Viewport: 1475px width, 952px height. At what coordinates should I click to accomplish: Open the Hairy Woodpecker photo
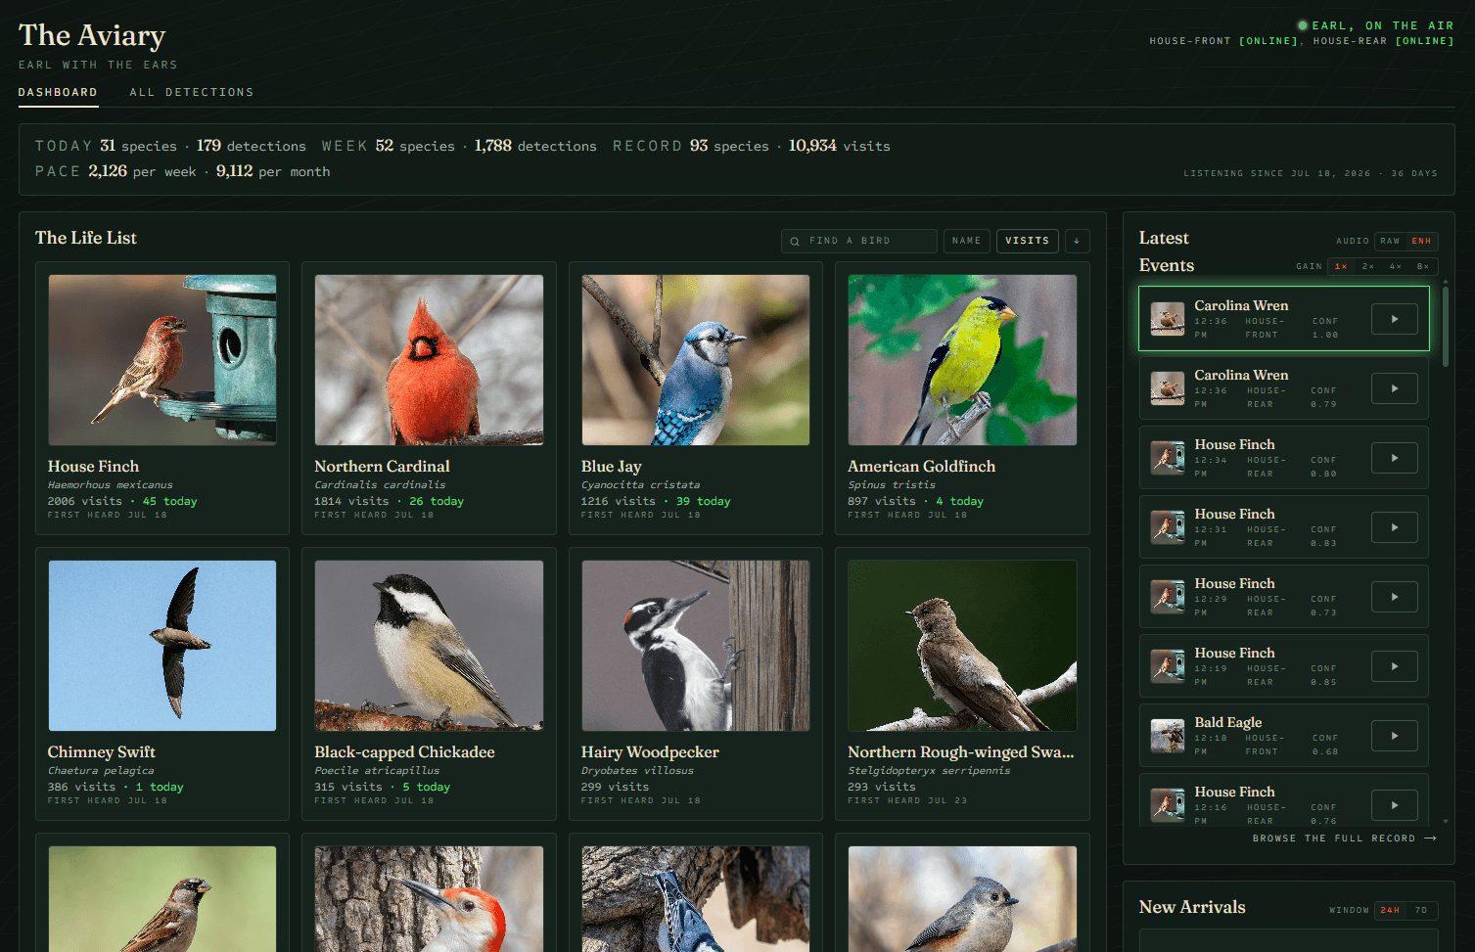coord(696,646)
